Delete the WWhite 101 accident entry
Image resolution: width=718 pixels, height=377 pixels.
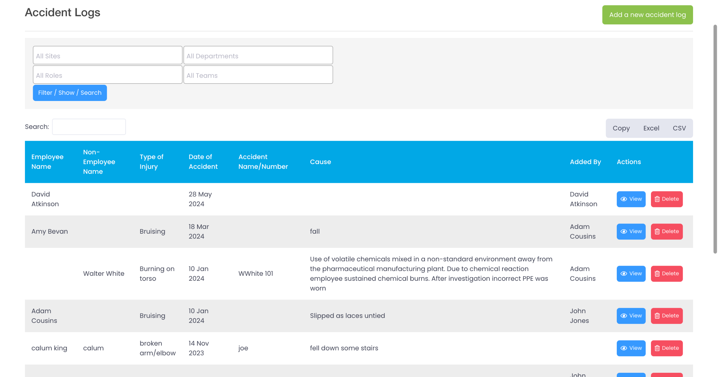666,273
